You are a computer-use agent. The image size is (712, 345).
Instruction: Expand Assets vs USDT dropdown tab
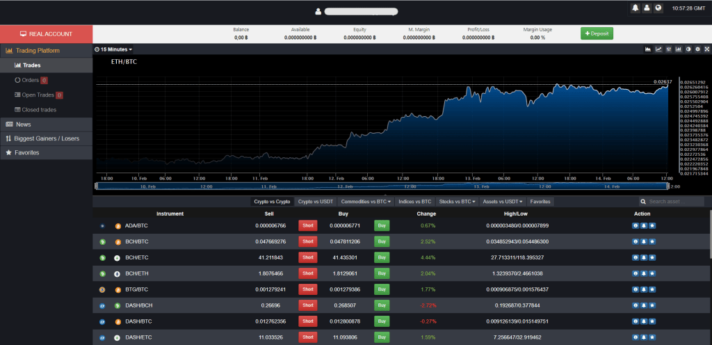[x=503, y=201]
